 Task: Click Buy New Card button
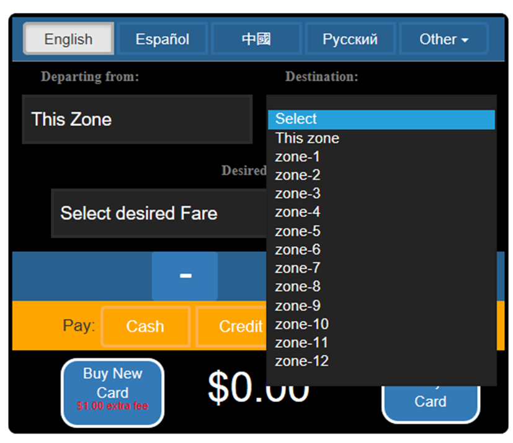click(x=112, y=392)
